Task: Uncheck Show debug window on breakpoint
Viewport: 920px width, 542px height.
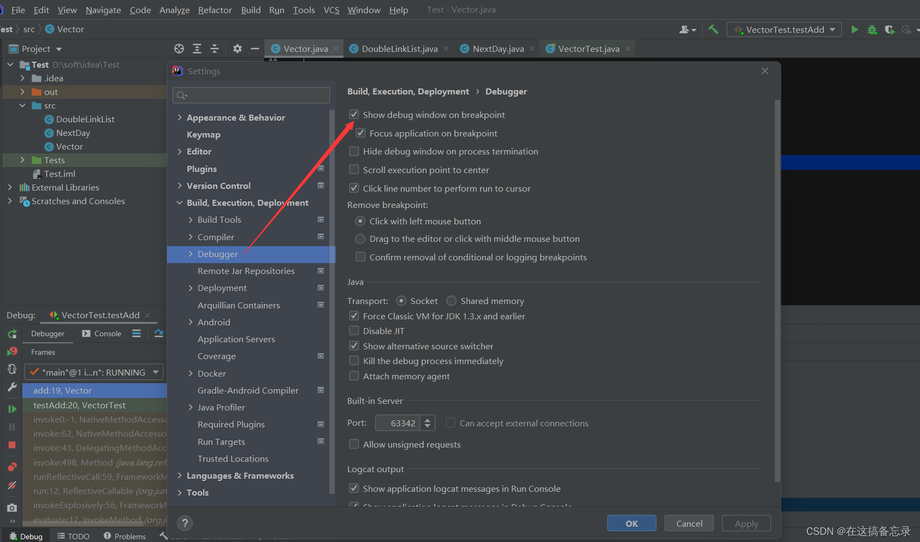Action: [x=354, y=115]
